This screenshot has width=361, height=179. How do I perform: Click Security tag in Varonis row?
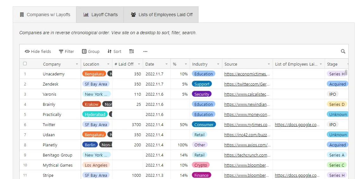click(201, 94)
